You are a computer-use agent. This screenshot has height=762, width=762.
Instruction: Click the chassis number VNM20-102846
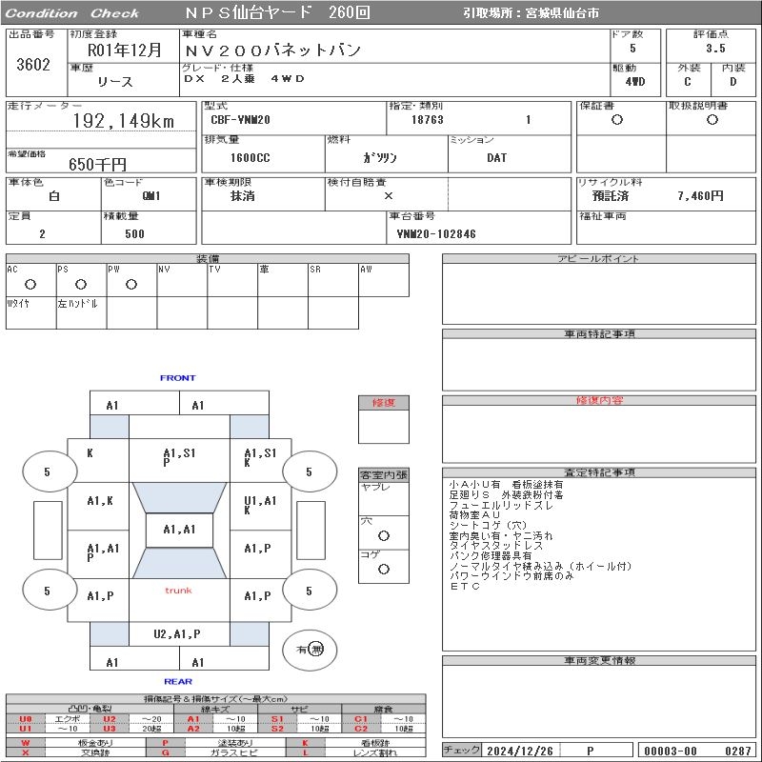[436, 233]
